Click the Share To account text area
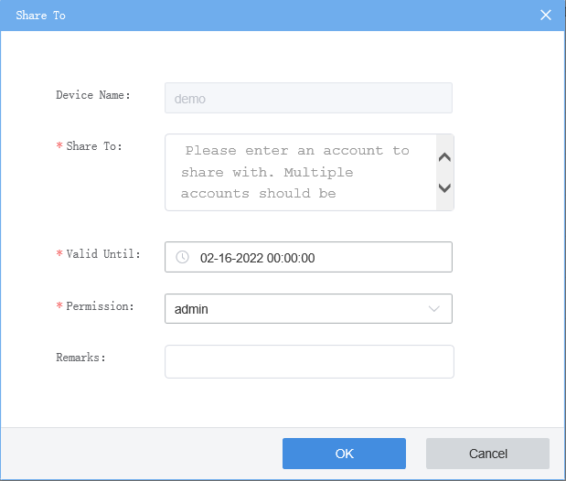This screenshot has height=481, width=566. (297, 172)
